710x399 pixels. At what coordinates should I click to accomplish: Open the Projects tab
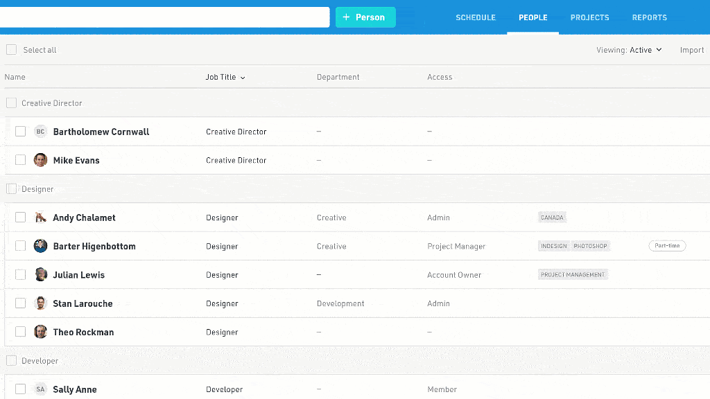click(589, 17)
